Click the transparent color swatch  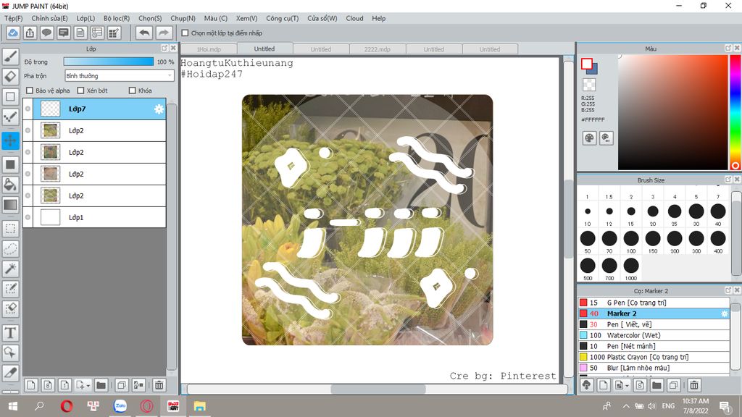pos(589,85)
